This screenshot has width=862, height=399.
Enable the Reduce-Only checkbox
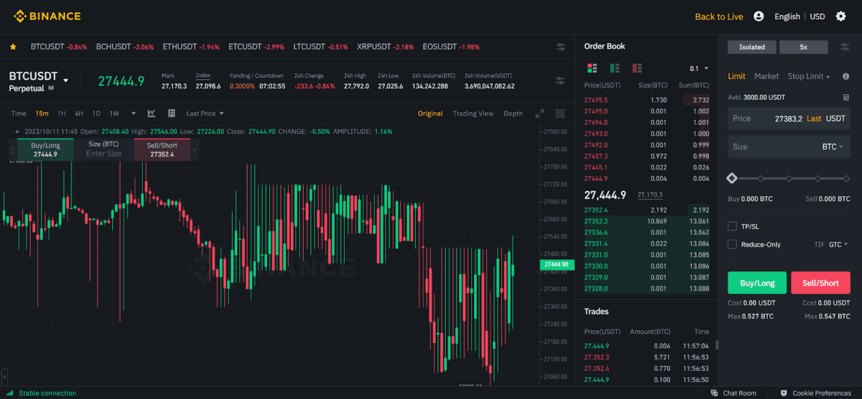pos(733,245)
